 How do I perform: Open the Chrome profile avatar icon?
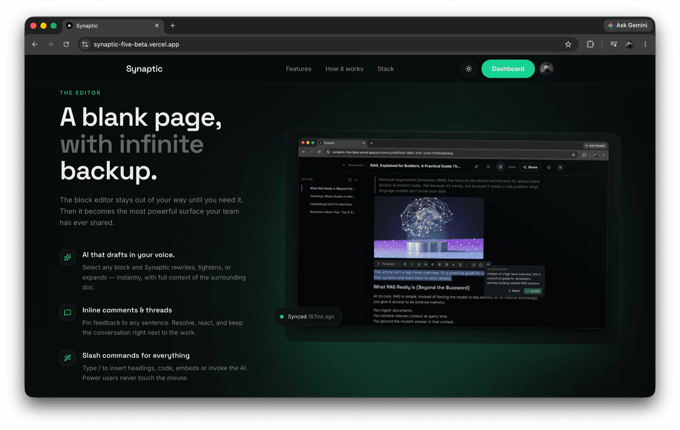[629, 44]
